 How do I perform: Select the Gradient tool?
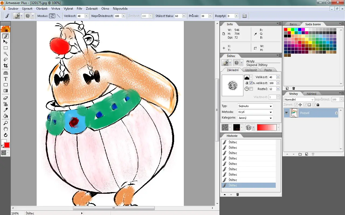[x=5, y=91]
